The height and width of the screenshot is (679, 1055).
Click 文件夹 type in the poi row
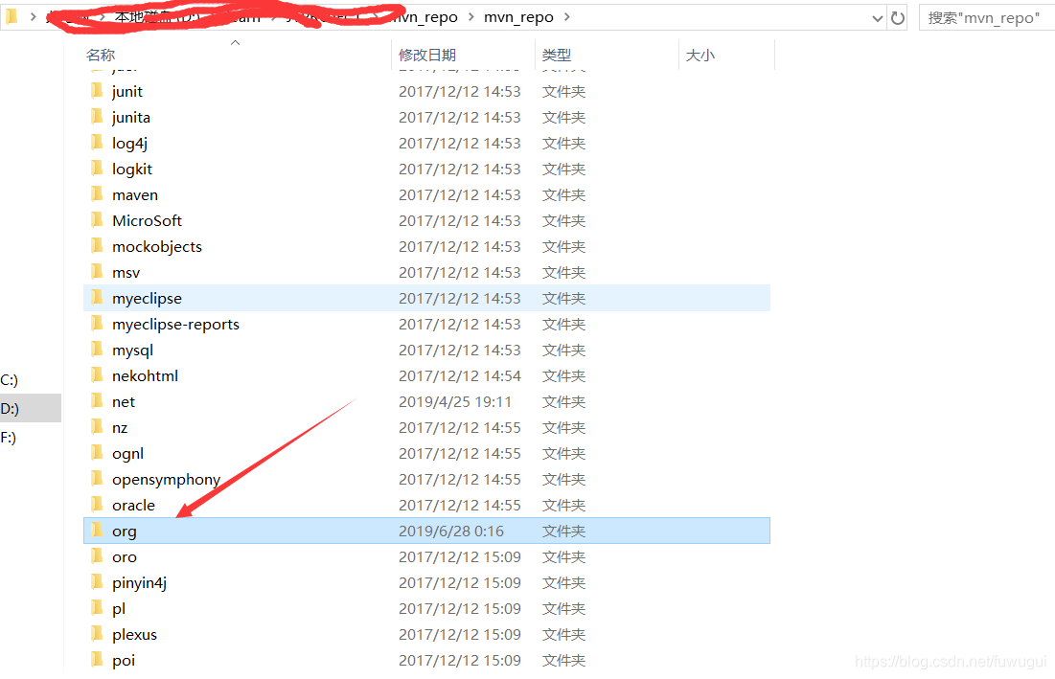(x=563, y=661)
